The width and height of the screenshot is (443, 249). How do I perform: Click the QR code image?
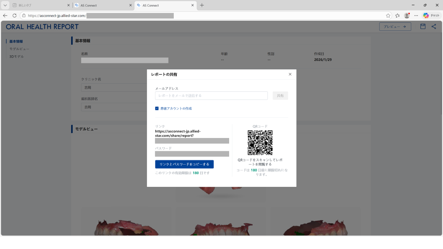pos(260,142)
